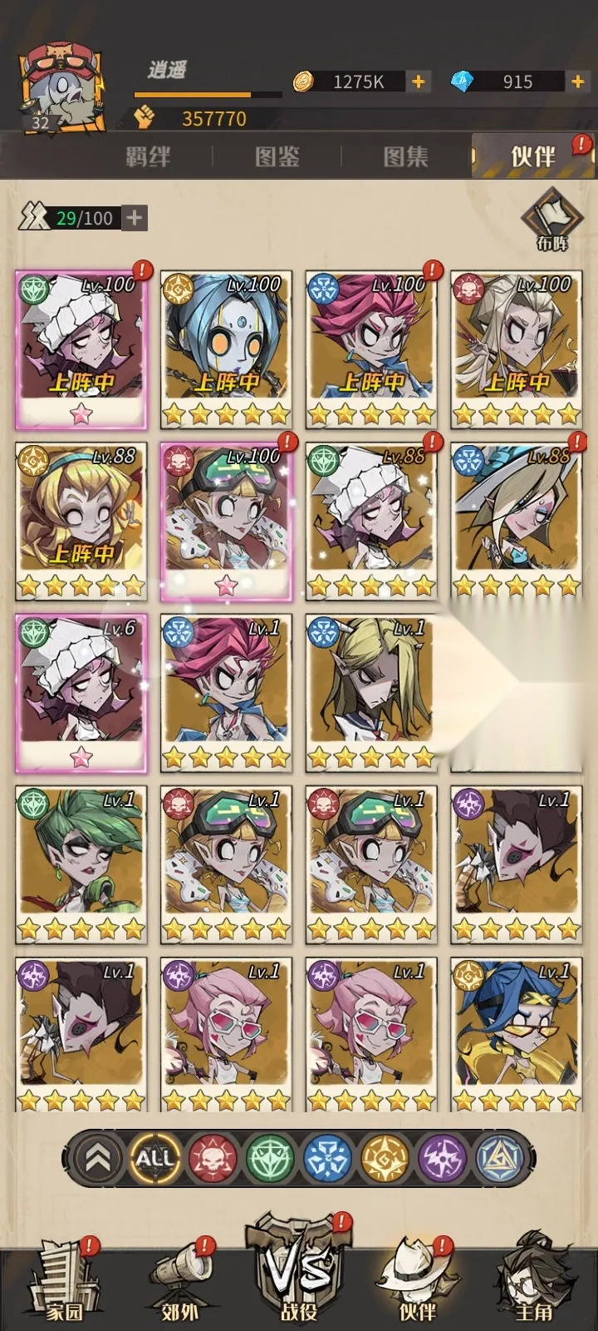598x1331 pixels.
Task: Select the red skull faction filter
Action: 212,1158
